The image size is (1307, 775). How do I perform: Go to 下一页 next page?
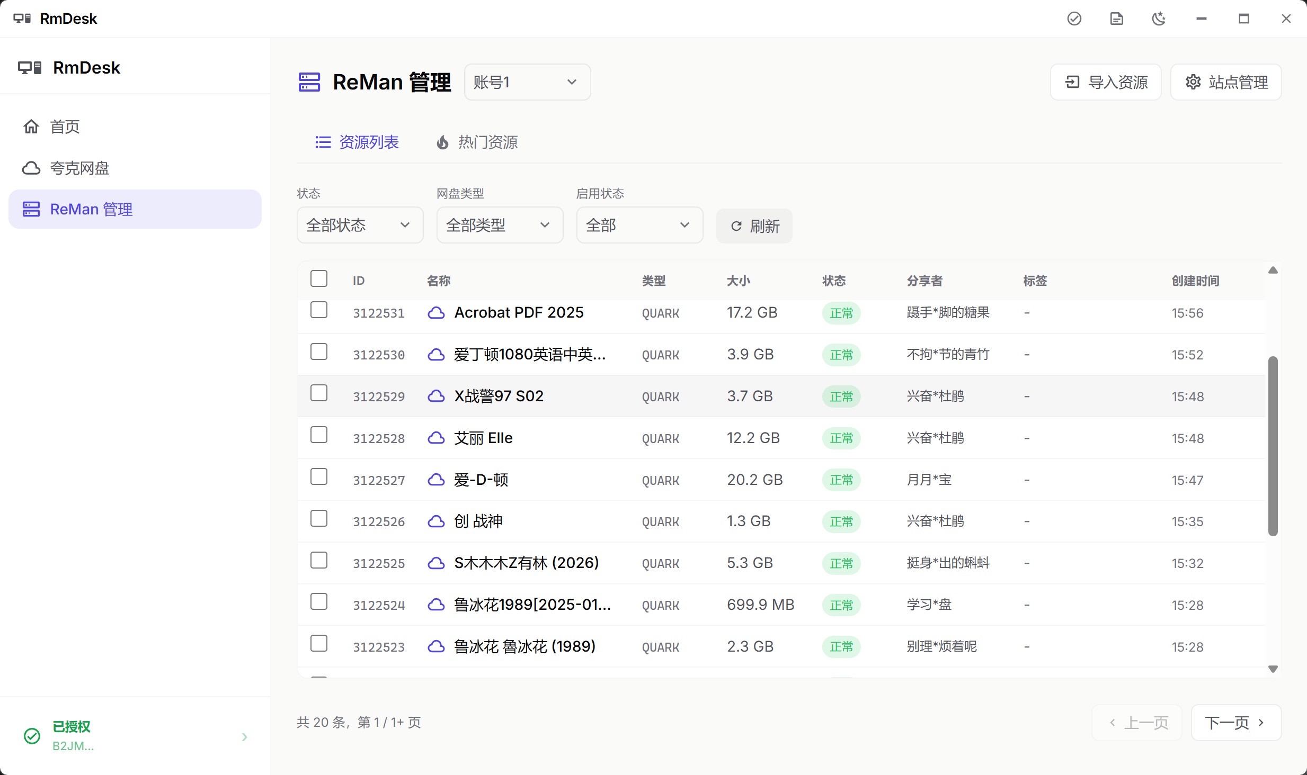tap(1236, 723)
